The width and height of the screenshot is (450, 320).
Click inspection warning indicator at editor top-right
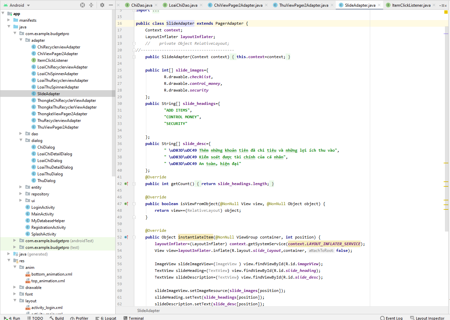(446, 12)
